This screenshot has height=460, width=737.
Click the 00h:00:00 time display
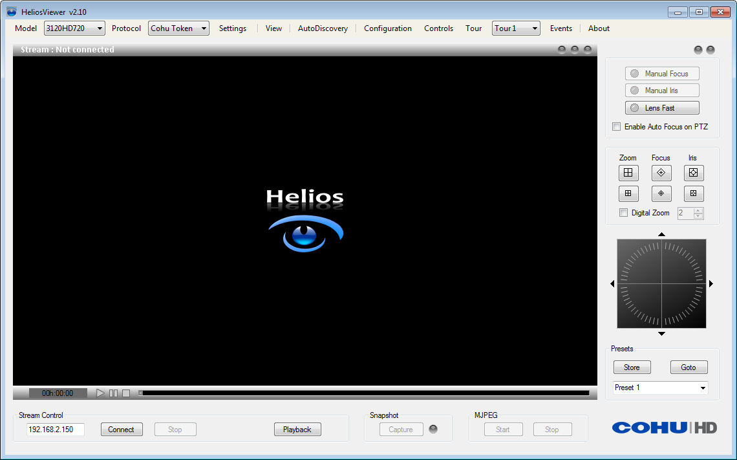(x=58, y=393)
